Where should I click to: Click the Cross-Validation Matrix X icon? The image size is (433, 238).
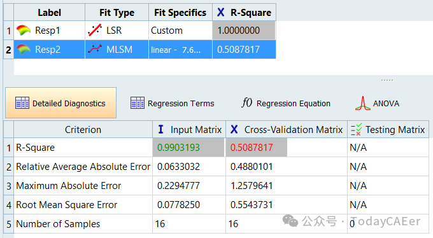(234, 129)
